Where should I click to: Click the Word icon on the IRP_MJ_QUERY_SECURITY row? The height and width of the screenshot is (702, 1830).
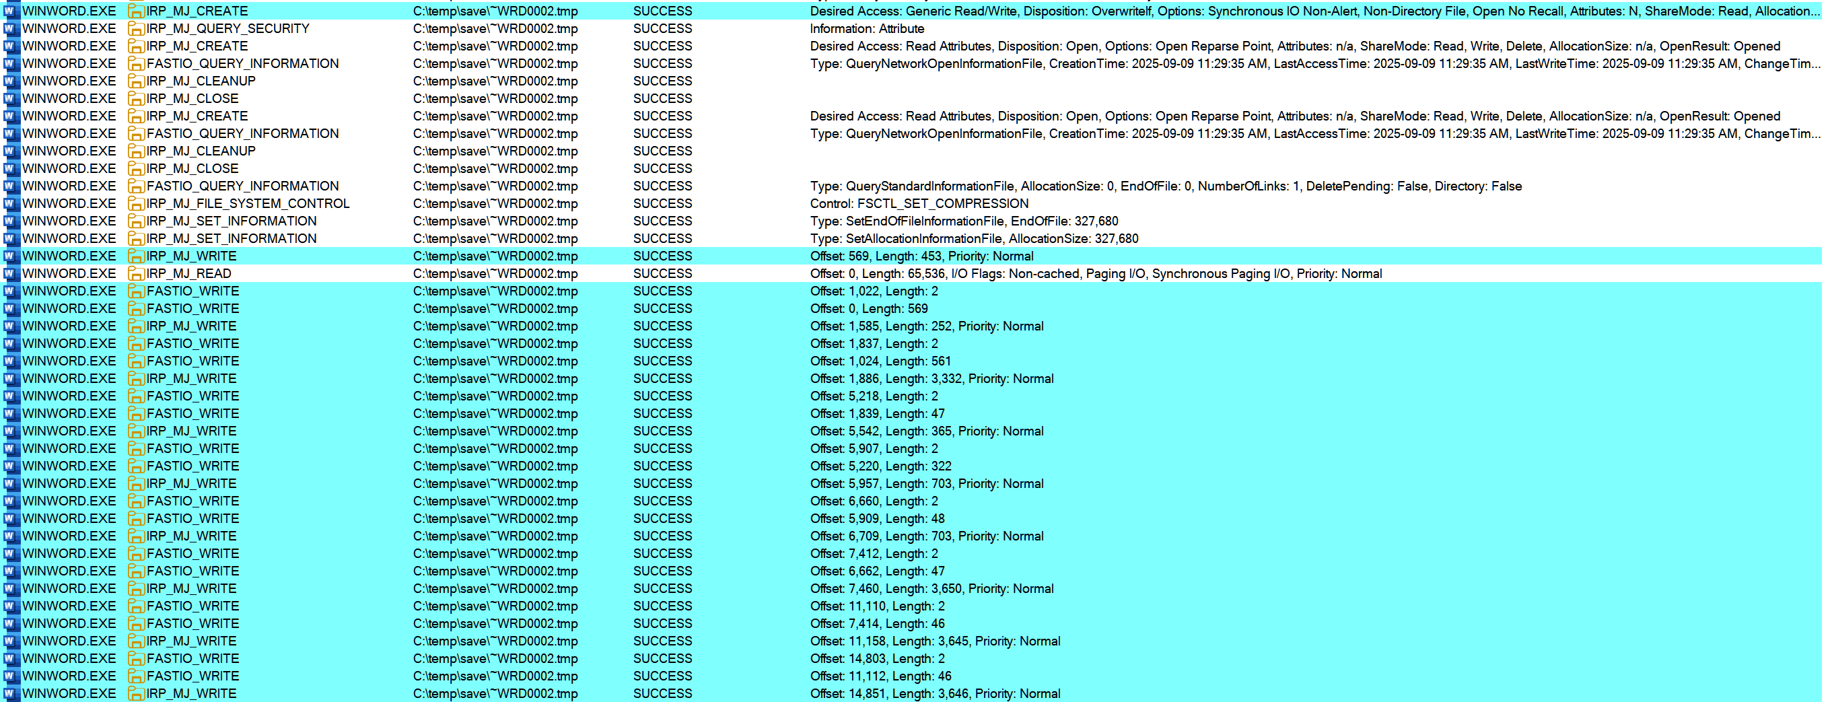pos(11,28)
